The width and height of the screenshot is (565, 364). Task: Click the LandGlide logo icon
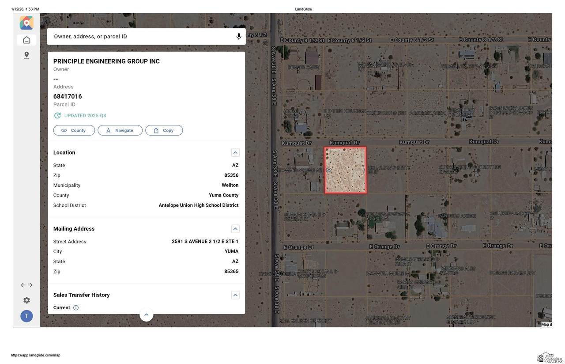coord(26,23)
